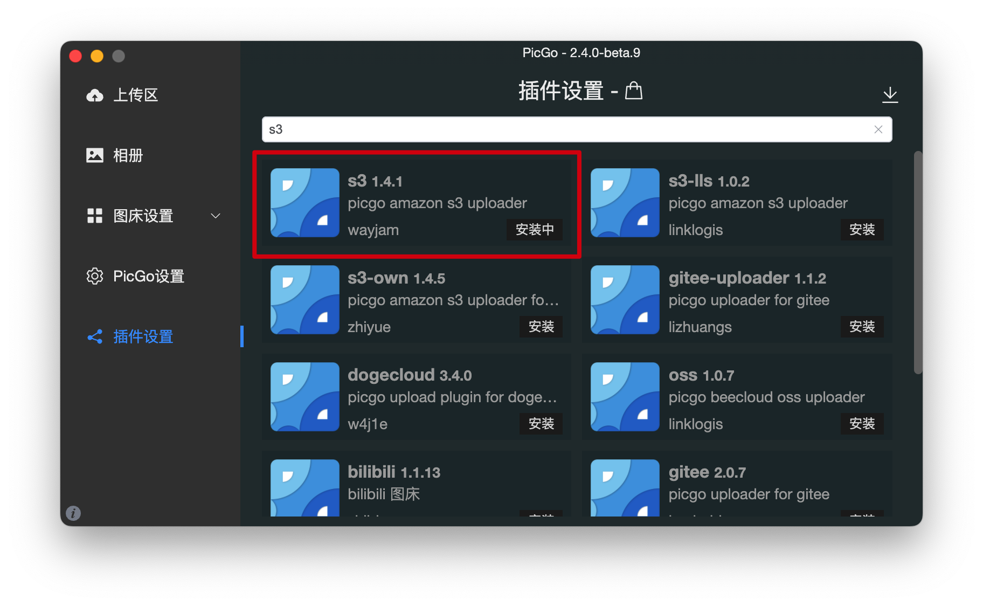This screenshot has width=983, height=606.
Task: Click the grid icon beside 图床设置
Action: pyautogui.click(x=95, y=216)
